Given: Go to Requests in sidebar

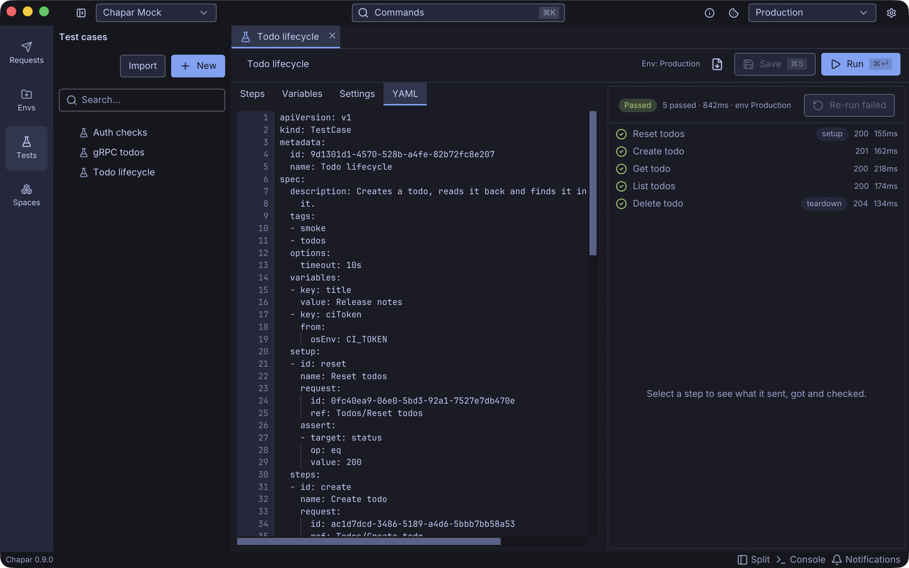Looking at the screenshot, I should click(27, 53).
